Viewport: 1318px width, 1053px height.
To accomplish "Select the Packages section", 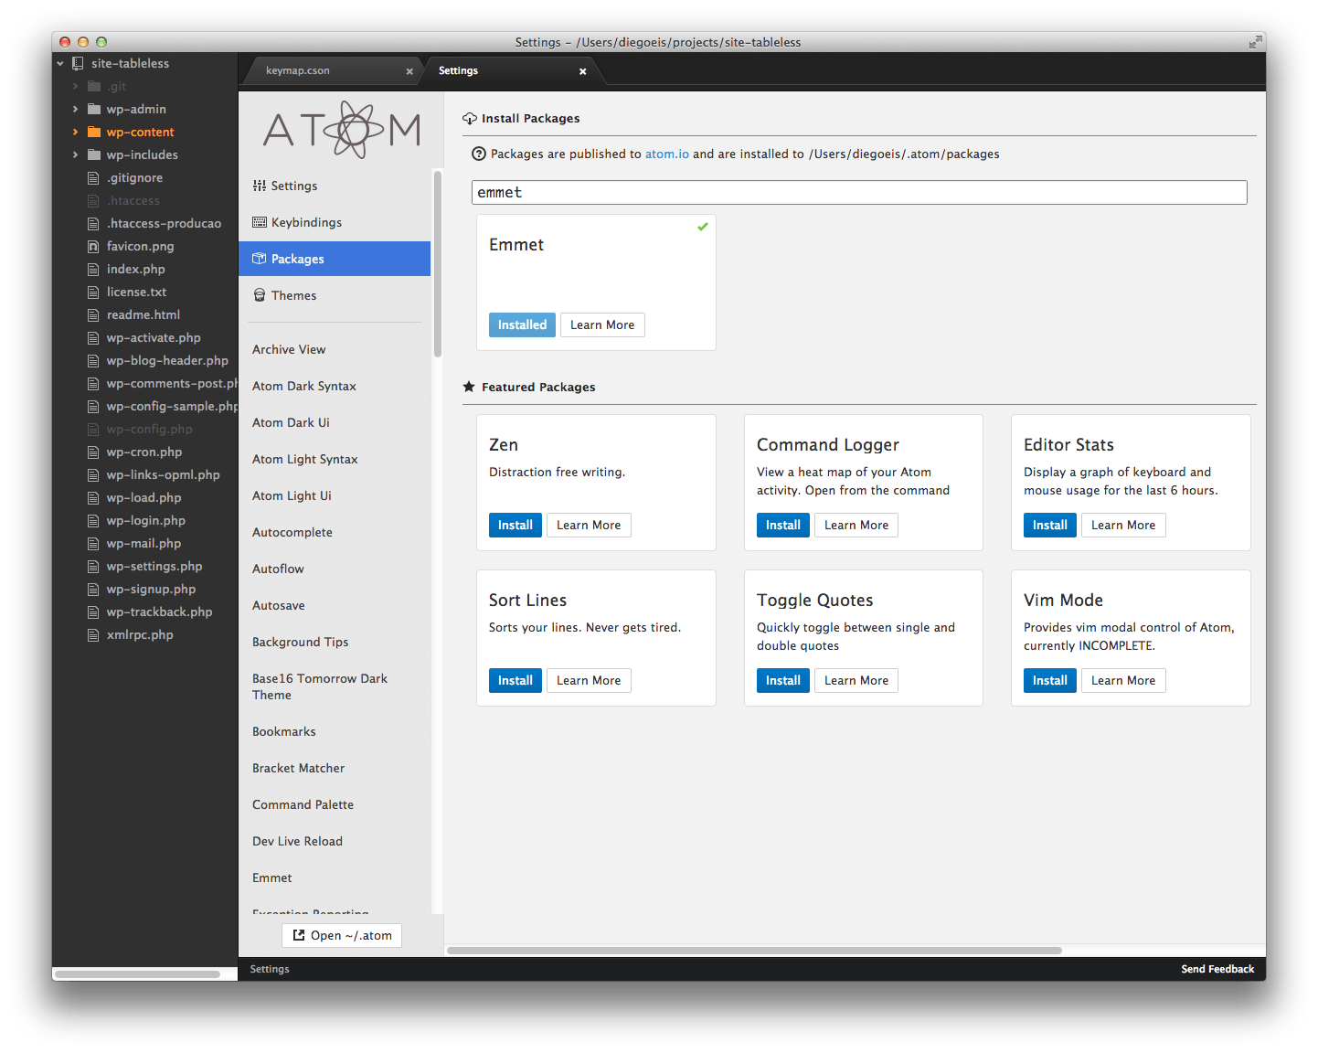I will (335, 259).
